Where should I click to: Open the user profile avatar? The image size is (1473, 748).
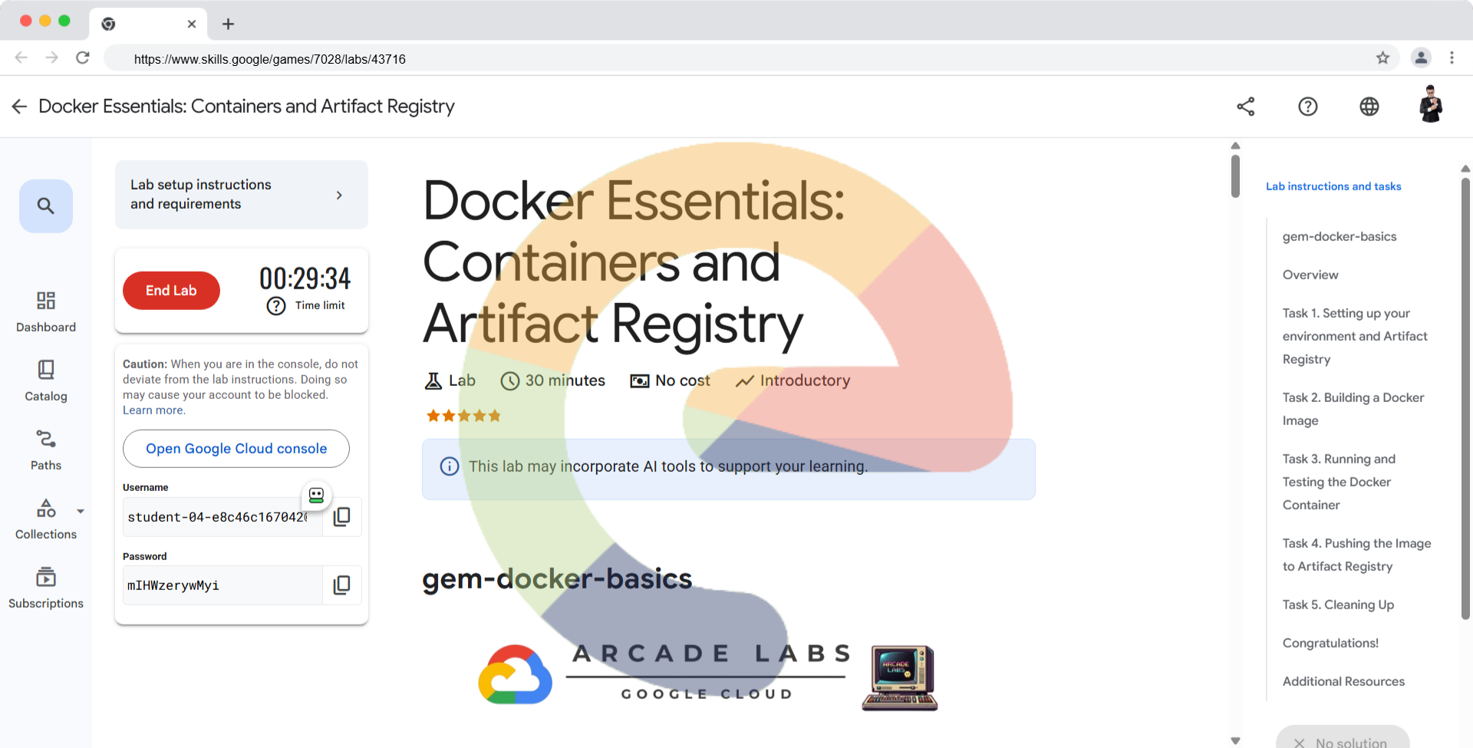coord(1431,104)
